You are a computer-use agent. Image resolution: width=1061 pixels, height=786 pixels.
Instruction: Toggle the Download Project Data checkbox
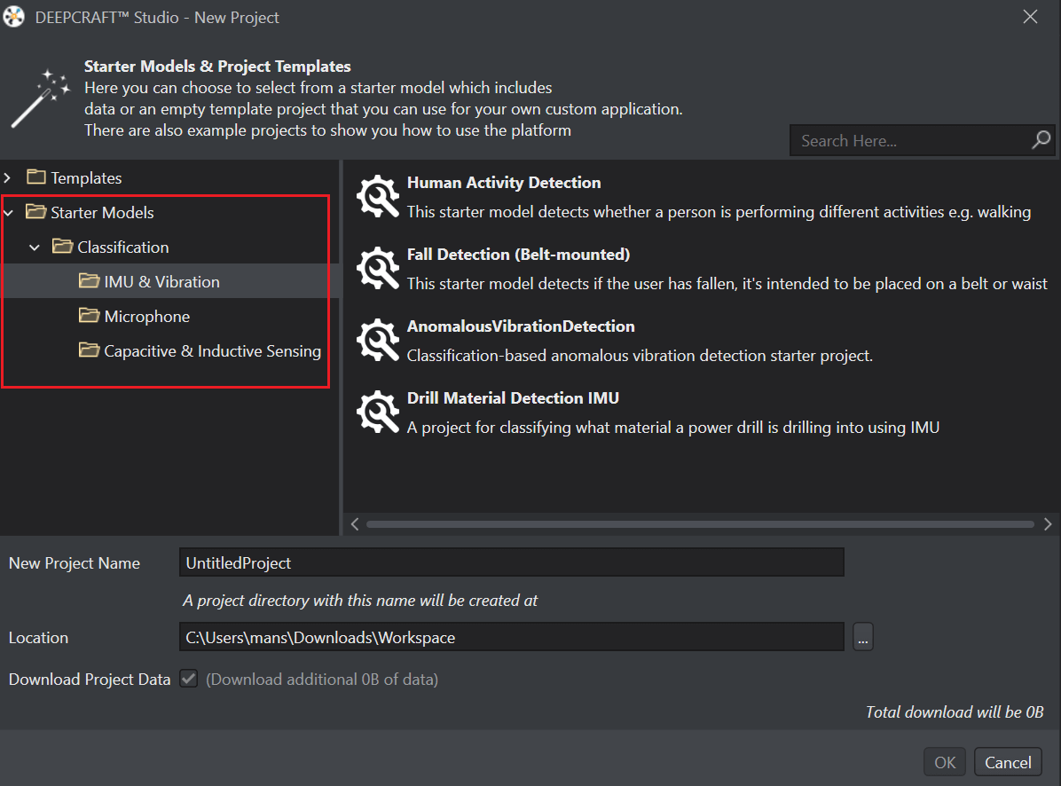[188, 680]
